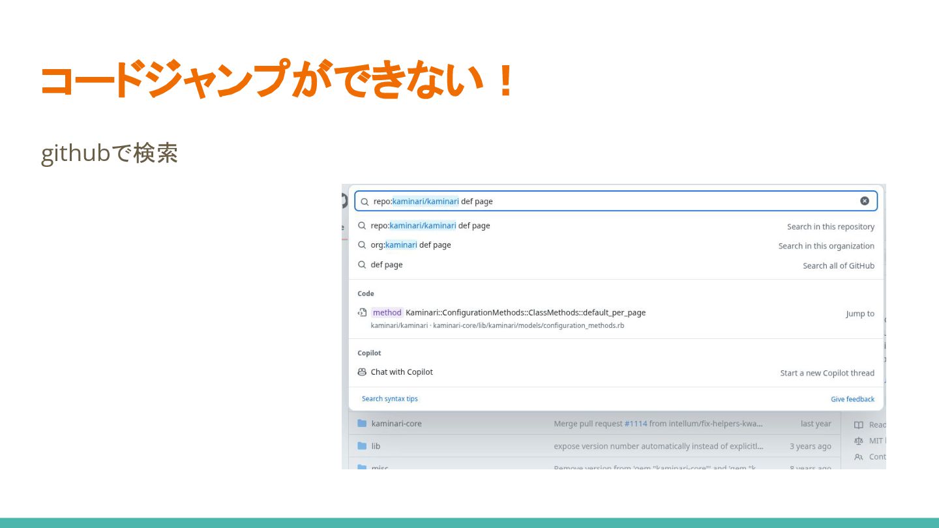Image resolution: width=939 pixels, height=528 pixels.
Task: Click the purple 'method' tag
Action: (387, 312)
